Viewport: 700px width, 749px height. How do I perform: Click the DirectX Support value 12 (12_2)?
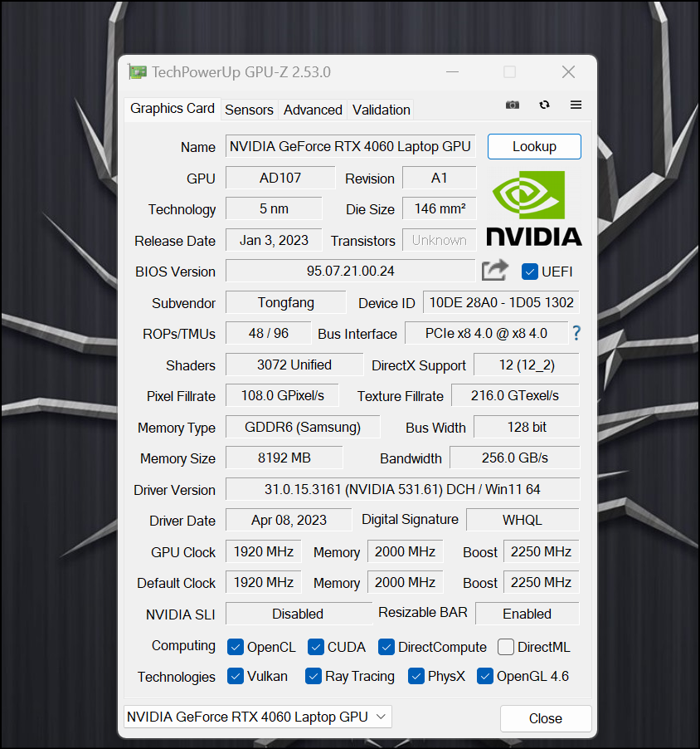click(527, 365)
